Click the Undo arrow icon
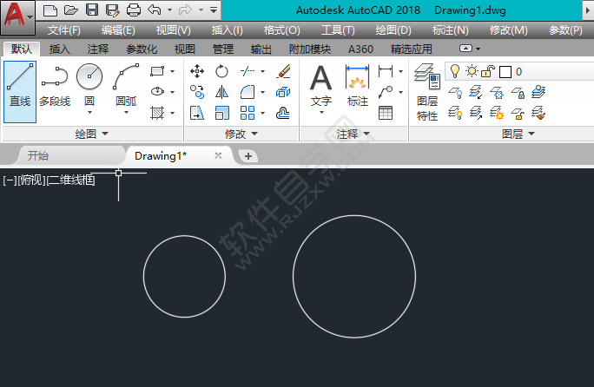The height and width of the screenshot is (387, 594). click(155, 10)
